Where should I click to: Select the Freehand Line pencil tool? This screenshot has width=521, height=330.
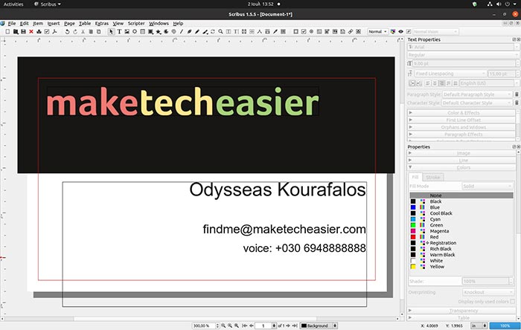pos(197,31)
